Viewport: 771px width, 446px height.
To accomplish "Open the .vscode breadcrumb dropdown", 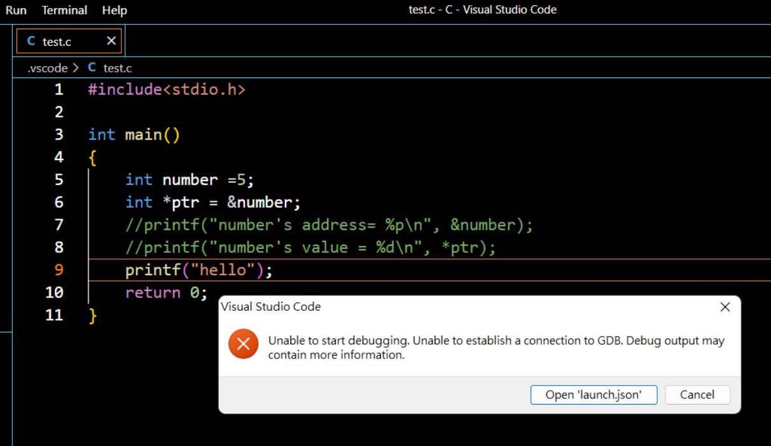I will point(47,67).
